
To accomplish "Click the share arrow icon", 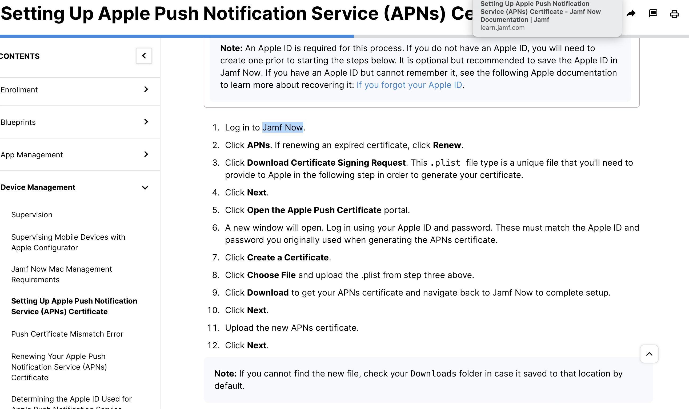I will point(631,14).
